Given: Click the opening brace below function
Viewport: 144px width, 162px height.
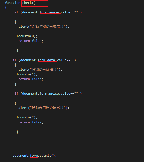Looking at the screenshot, I should (6, 8).
